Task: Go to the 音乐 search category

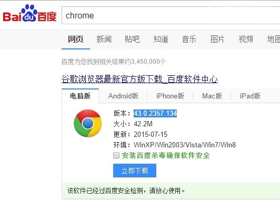Action: pos(189,39)
